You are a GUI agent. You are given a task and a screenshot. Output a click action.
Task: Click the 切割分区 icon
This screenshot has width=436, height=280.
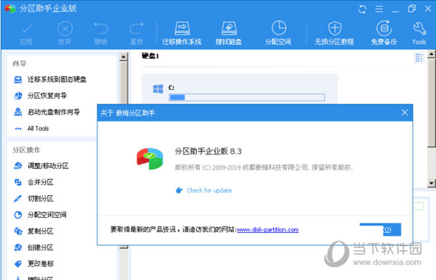[18, 199]
